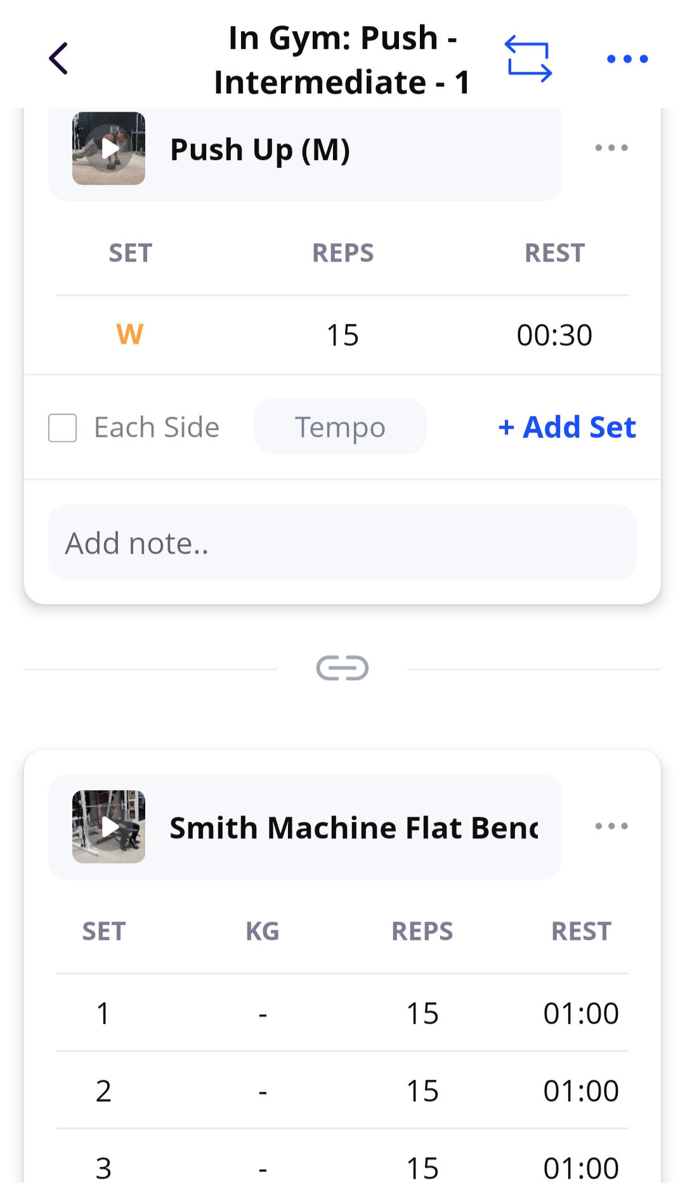This screenshot has height=1203, width=685.
Task: Edit the KG value for set 1
Action: click(263, 1014)
